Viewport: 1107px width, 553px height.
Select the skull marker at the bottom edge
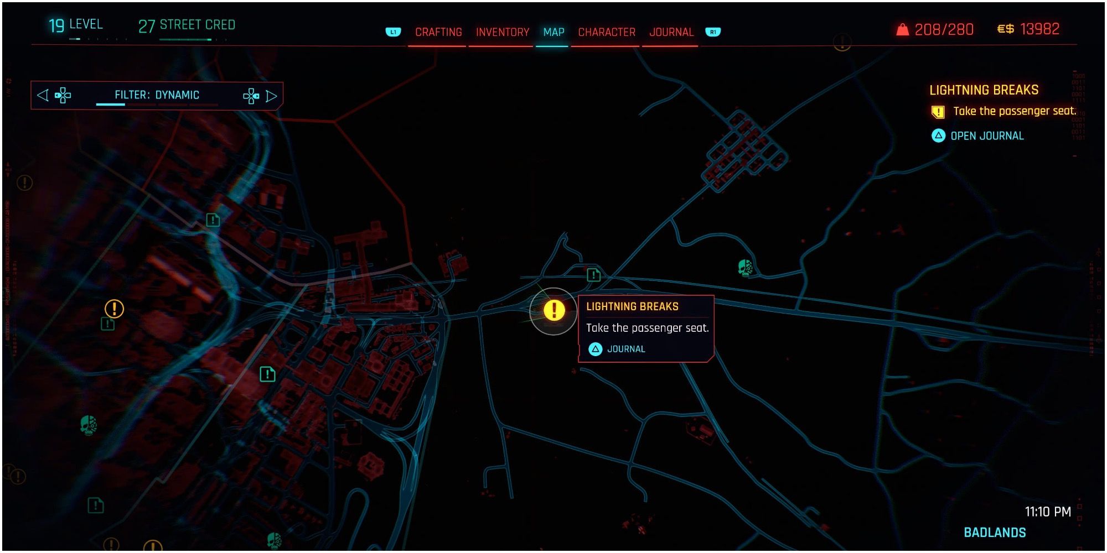(274, 540)
